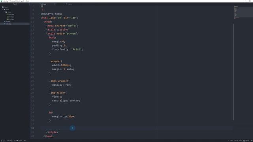
Task: Open the GitHub panel from status bar
Action: coord(246,141)
